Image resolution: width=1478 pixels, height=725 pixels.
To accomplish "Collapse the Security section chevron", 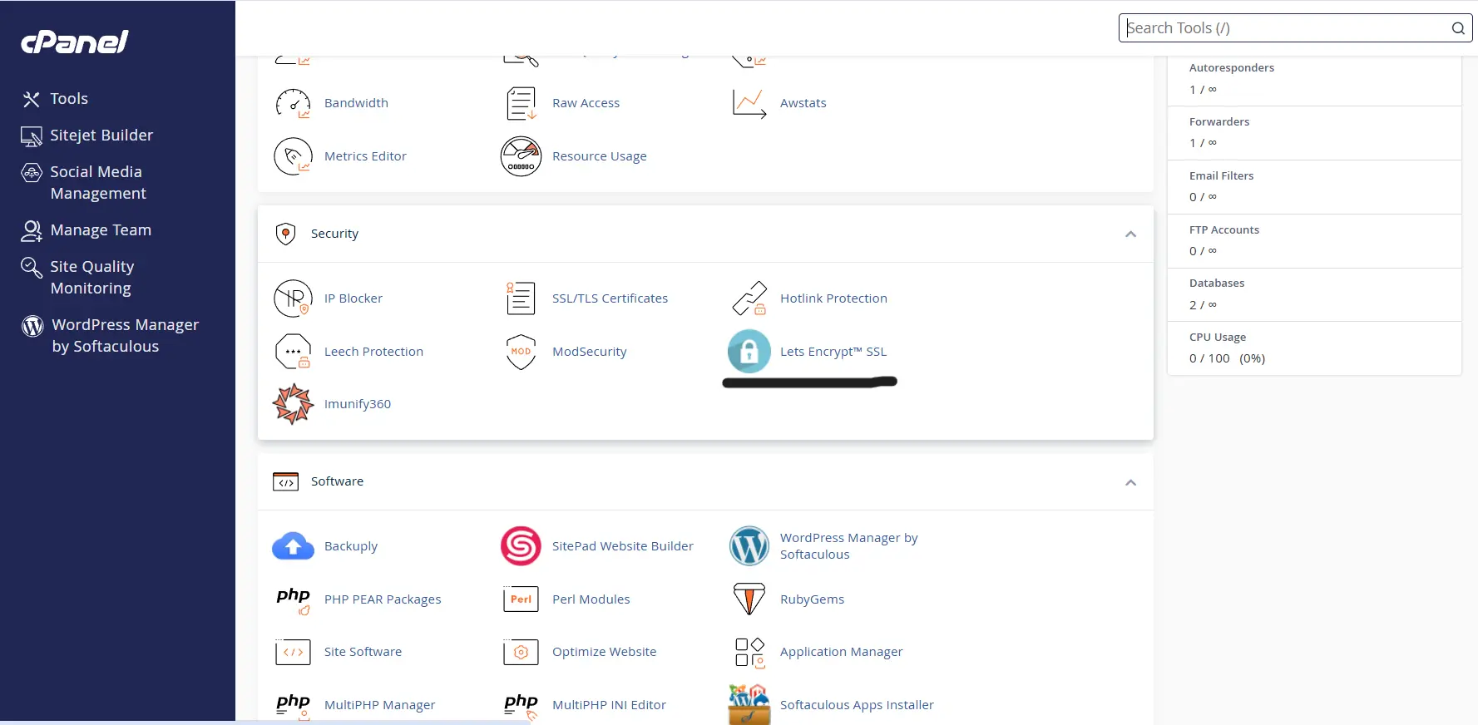I will click(1130, 234).
